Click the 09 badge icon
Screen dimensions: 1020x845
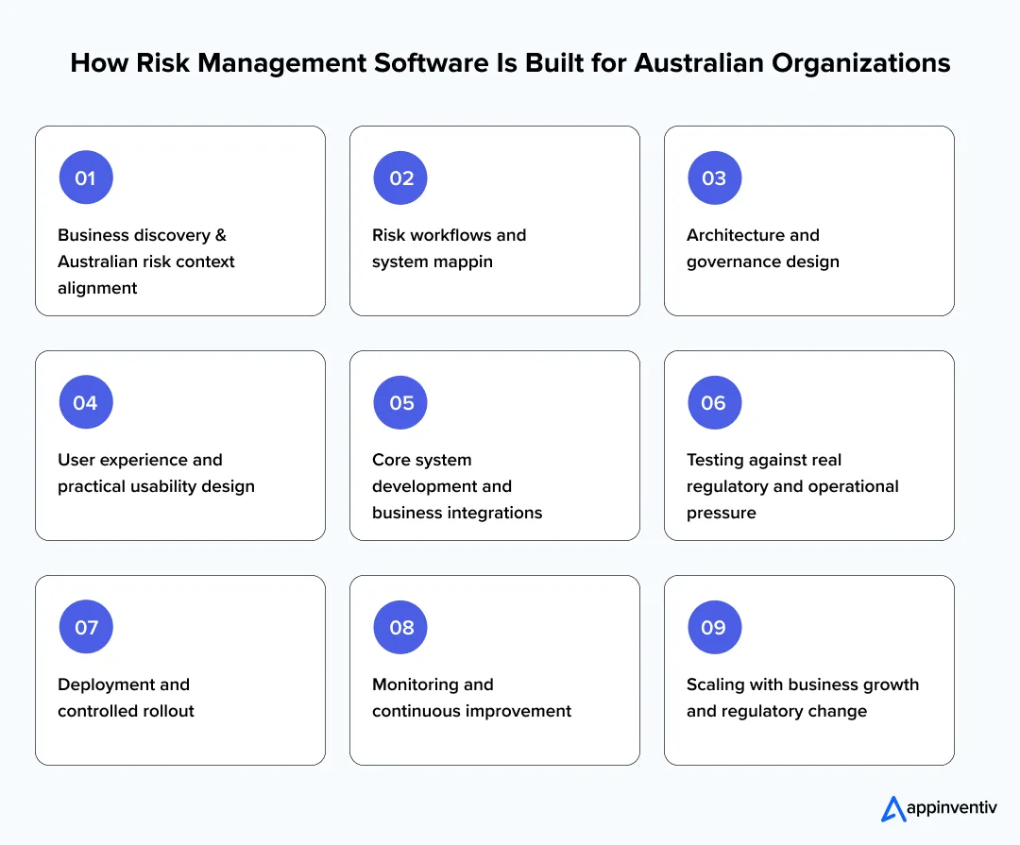pyautogui.click(x=715, y=626)
